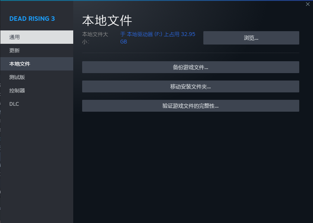Click 移动安装文件夹... to relocate the install
Viewport: 313px width, 223px height.
click(x=190, y=86)
